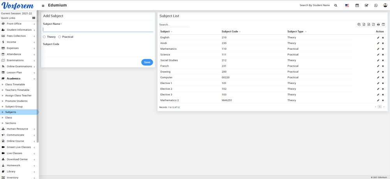The width and height of the screenshot is (390, 179).
Task: Click the print icon above Subject List
Action: coord(378,25)
